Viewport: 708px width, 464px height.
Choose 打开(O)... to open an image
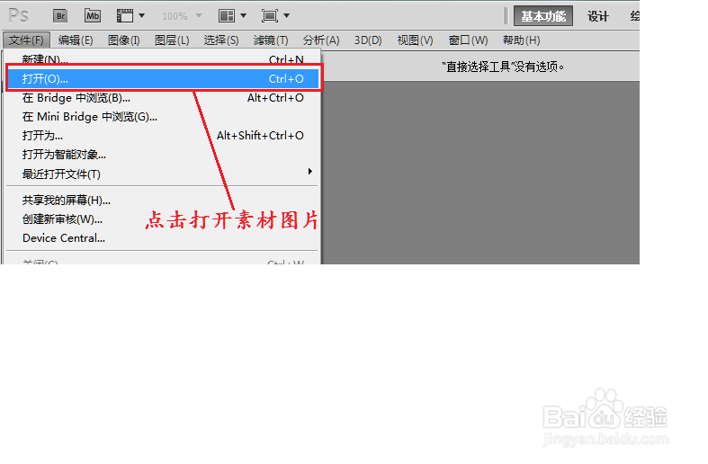[163, 78]
